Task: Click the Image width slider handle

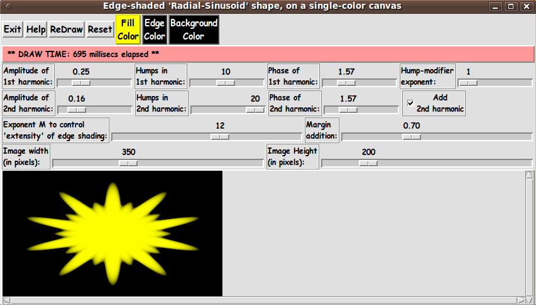Action: [x=128, y=163]
